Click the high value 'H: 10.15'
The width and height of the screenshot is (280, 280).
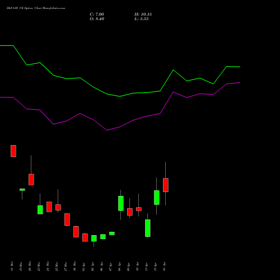coord(143,15)
